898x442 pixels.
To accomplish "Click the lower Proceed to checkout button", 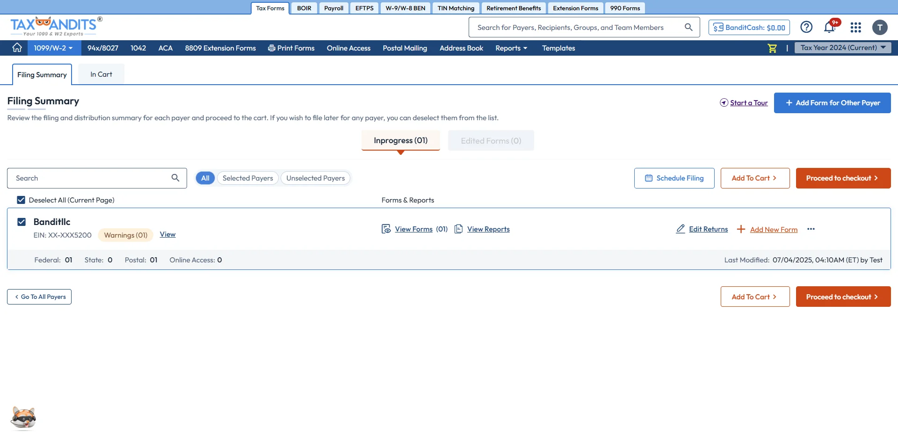I will tap(843, 297).
